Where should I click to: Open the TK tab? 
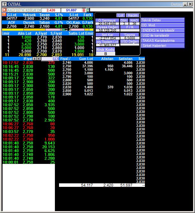point(22,10)
